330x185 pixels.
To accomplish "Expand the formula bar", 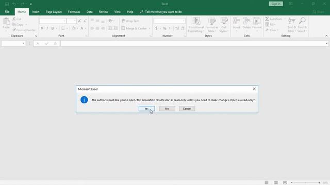I will 326,43.
